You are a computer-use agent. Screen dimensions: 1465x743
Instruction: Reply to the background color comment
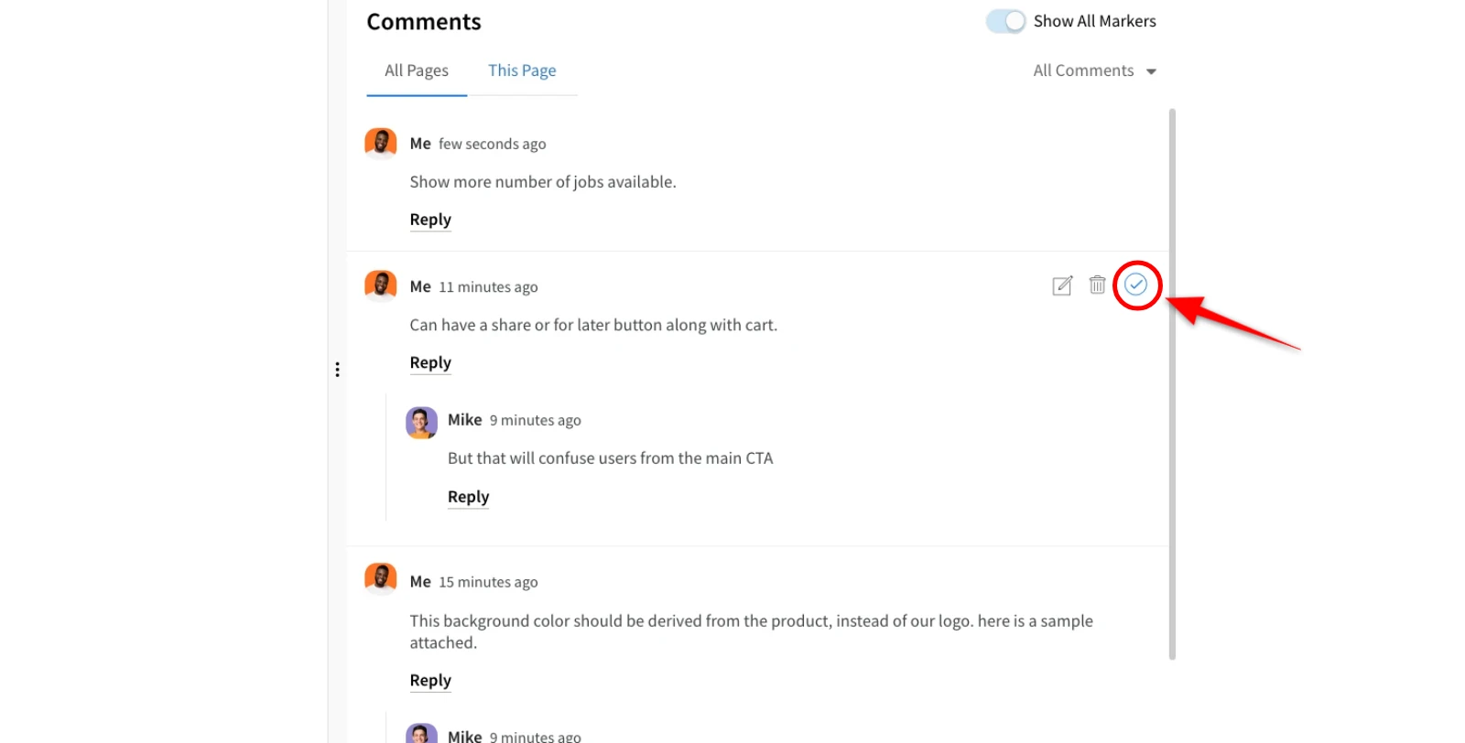pos(430,681)
